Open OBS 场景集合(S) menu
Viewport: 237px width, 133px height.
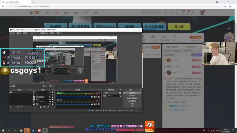(44, 33)
